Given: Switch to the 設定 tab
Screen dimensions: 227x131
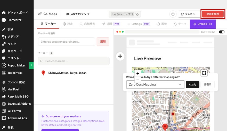Looking at the screenshot, I should click(68, 24).
